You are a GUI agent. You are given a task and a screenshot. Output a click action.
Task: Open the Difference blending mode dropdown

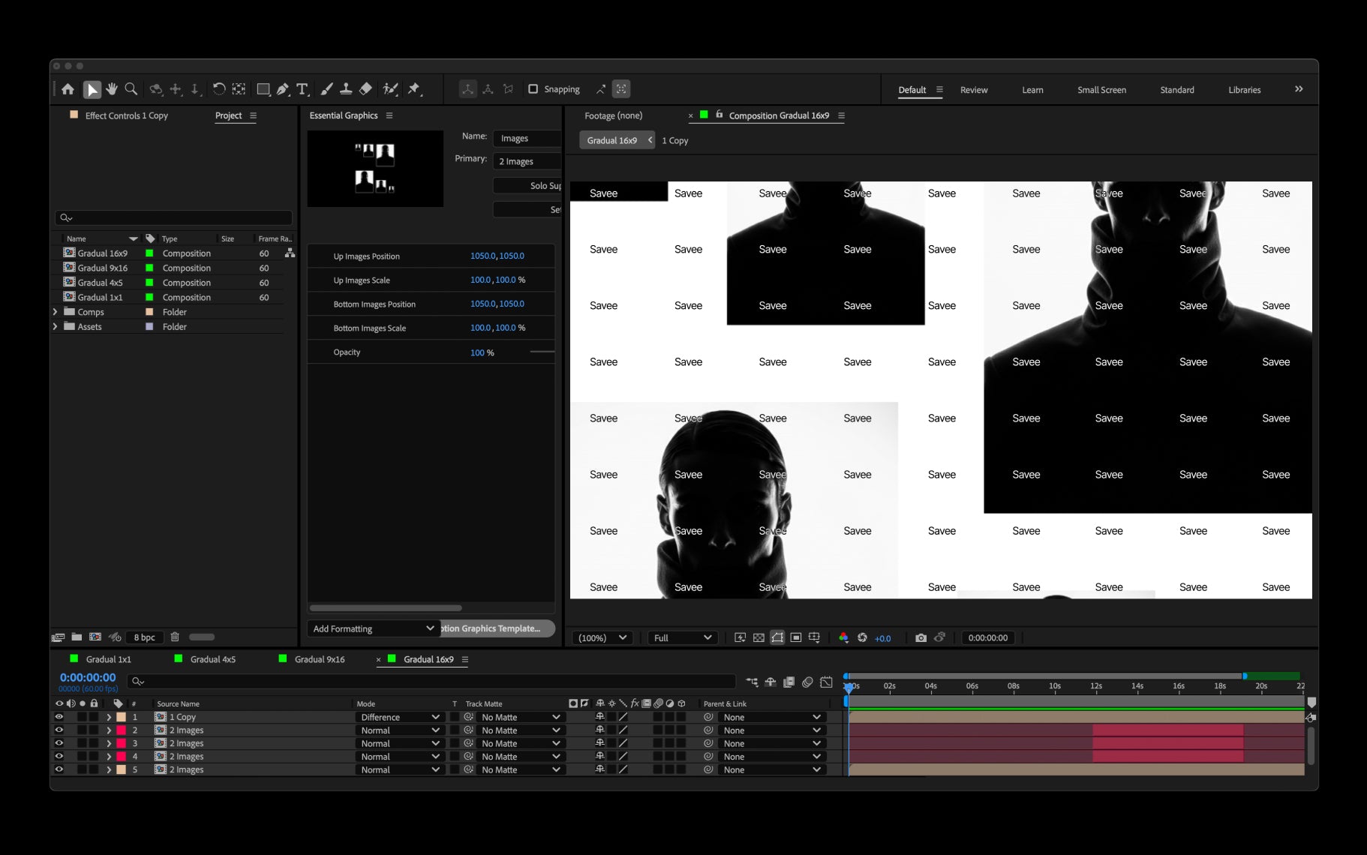click(399, 717)
